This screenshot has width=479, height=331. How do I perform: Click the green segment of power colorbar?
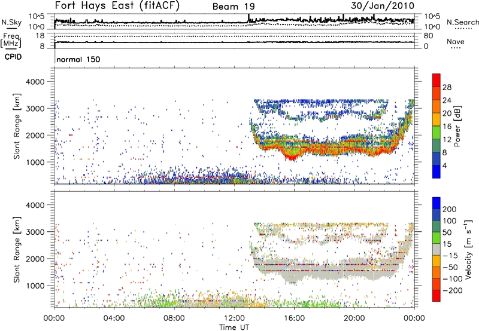[436, 133]
